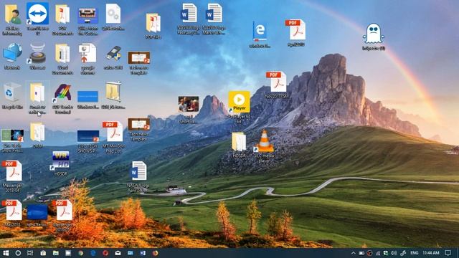The height and width of the screenshot is (258, 459).
Task: Open the Action Center notifications icon
Action: click(x=448, y=253)
